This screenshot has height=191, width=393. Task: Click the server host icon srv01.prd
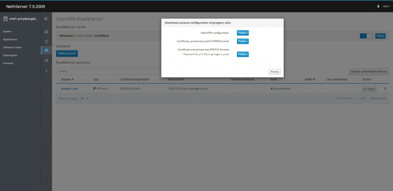(x=5, y=19)
